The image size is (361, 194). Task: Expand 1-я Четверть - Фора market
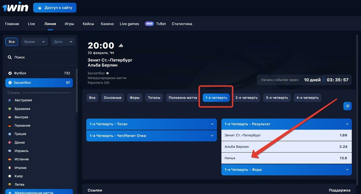click(x=286, y=170)
